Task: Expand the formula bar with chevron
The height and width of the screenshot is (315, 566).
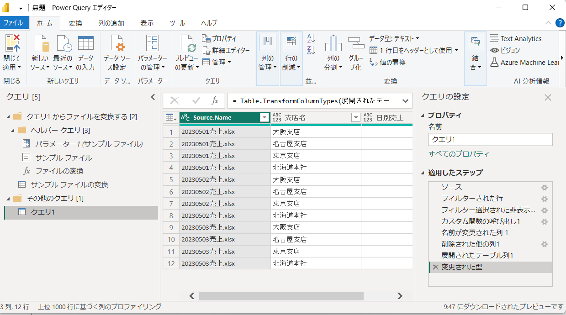Action: point(405,101)
